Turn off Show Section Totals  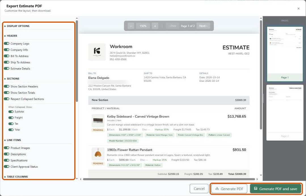click(7, 92)
